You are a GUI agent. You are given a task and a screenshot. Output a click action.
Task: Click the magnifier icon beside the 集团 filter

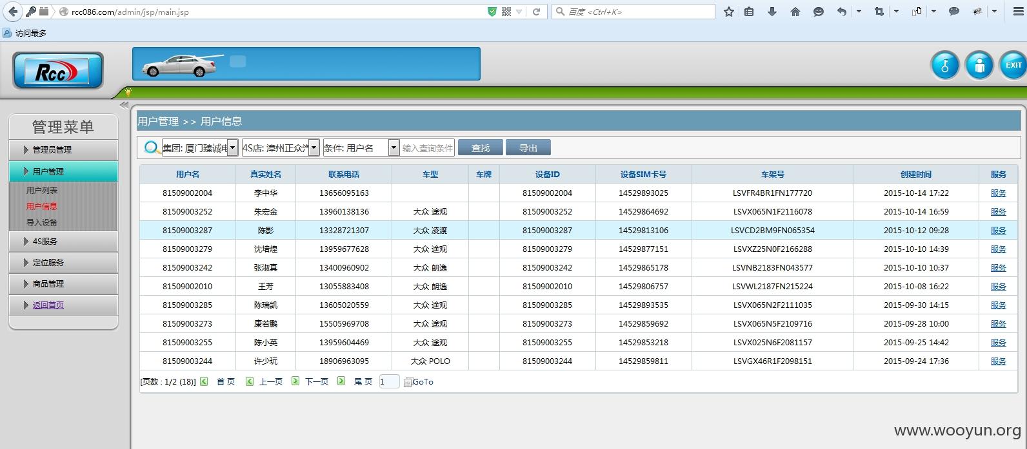click(x=152, y=148)
